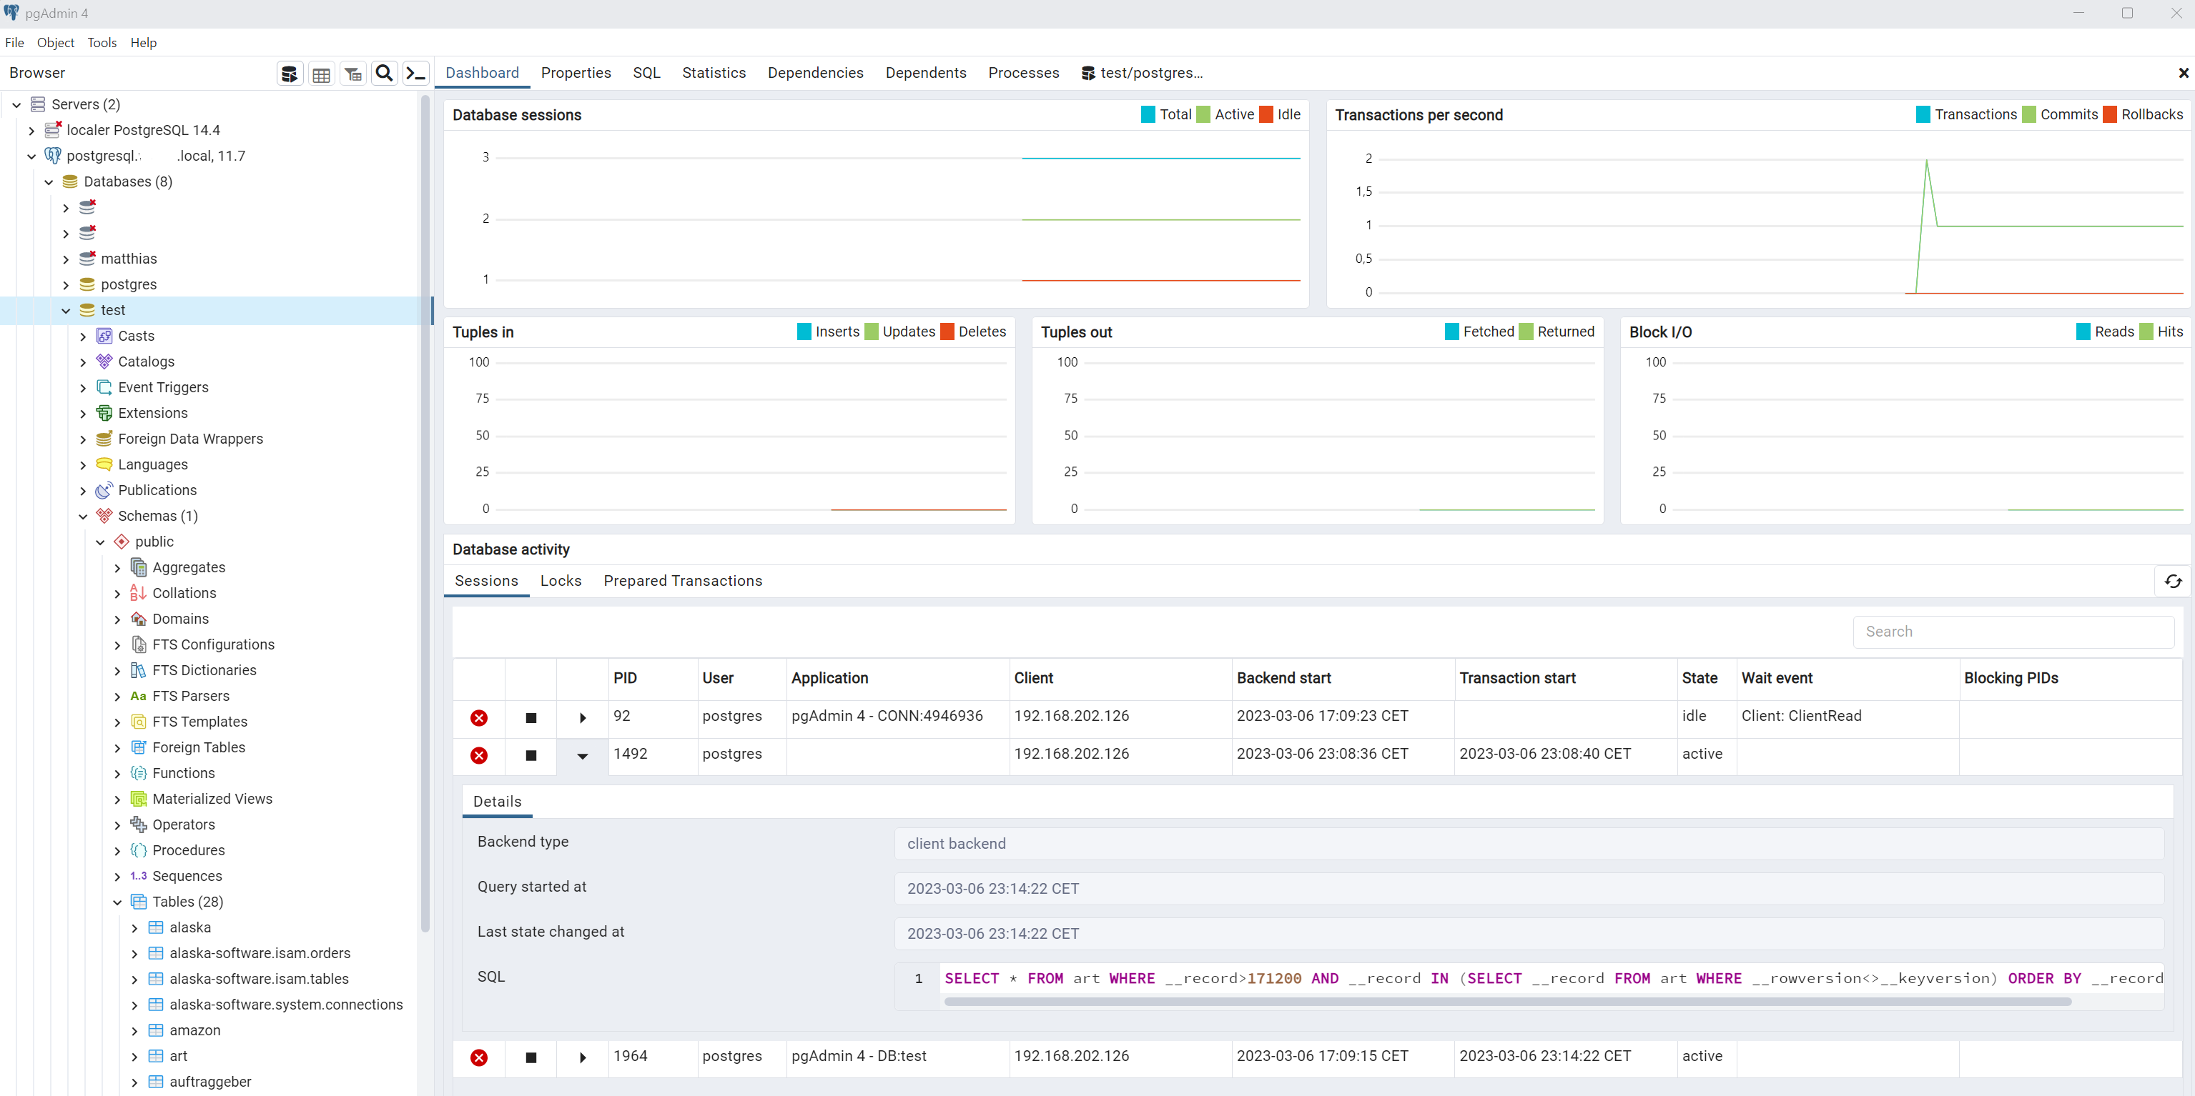Expand details for session PID 92
The width and height of the screenshot is (2195, 1096).
(x=583, y=718)
